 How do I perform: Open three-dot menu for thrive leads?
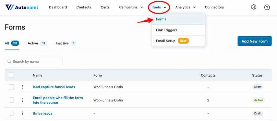pos(23,113)
